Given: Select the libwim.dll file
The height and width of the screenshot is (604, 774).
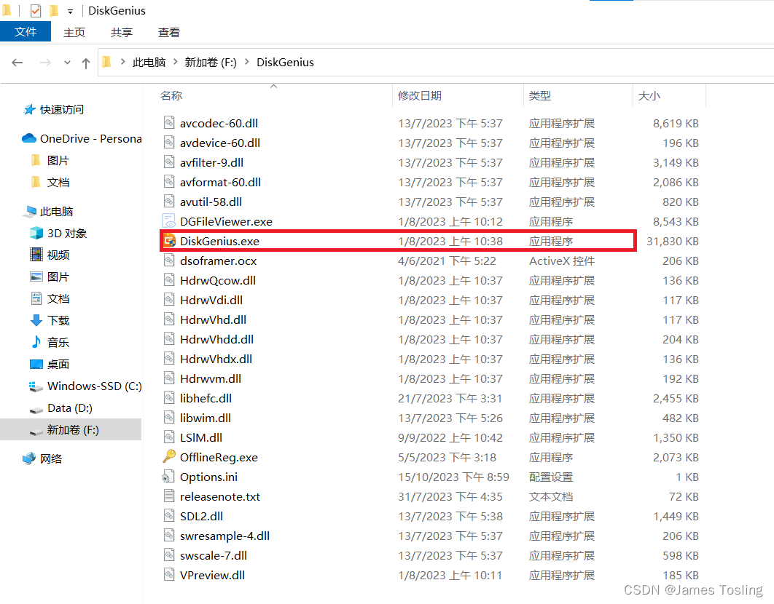Looking at the screenshot, I should point(206,418).
